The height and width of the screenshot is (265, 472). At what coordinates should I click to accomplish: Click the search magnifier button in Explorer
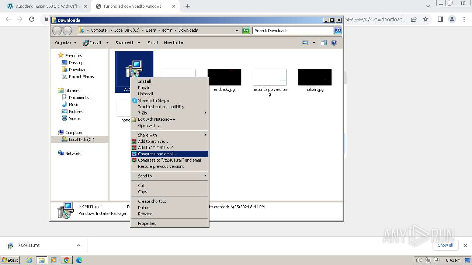click(338, 31)
